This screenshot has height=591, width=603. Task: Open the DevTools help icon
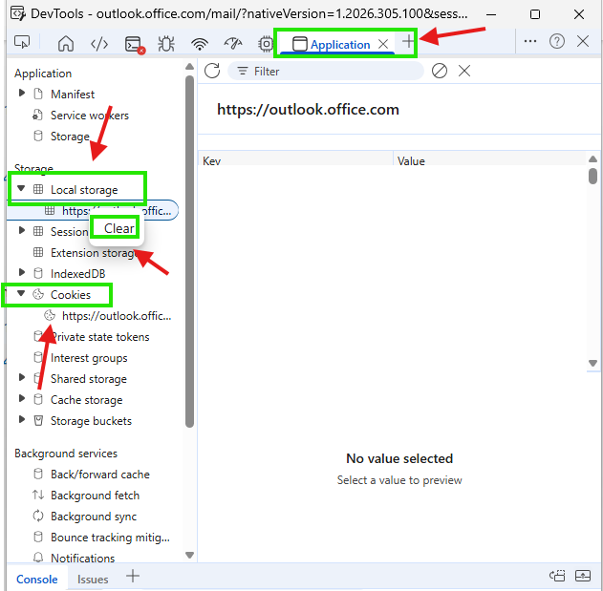click(x=556, y=41)
